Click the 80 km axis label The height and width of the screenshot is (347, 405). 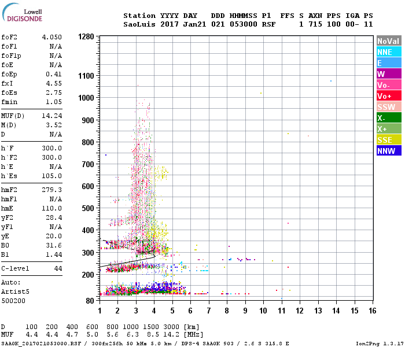click(90, 301)
